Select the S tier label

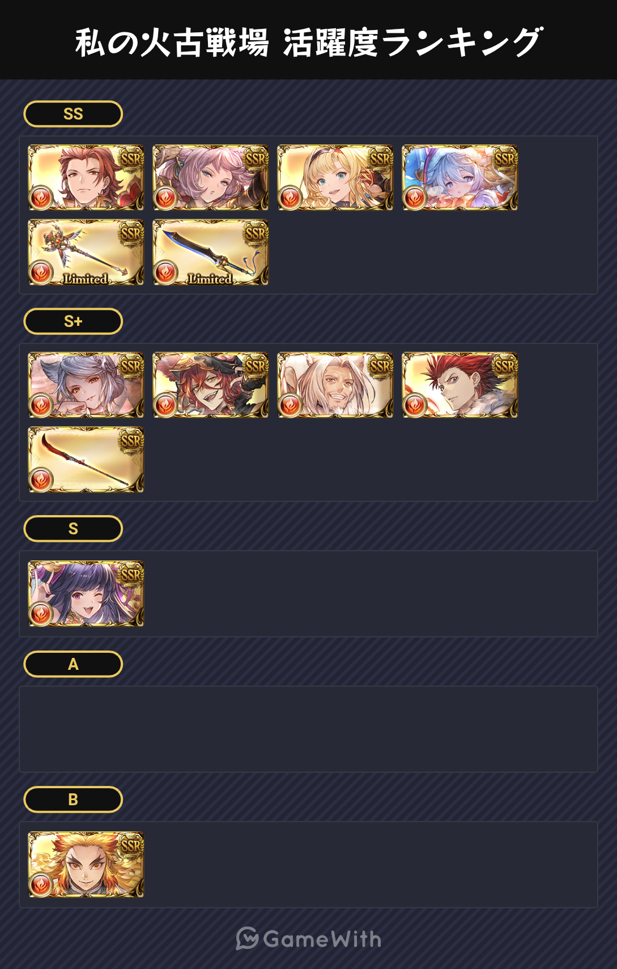(73, 529)
